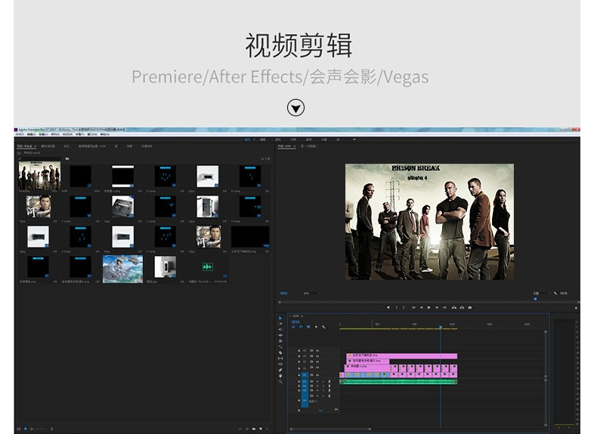
Task: Select the Slip tool
Action: pyautogui.click(x=280, y=359)
